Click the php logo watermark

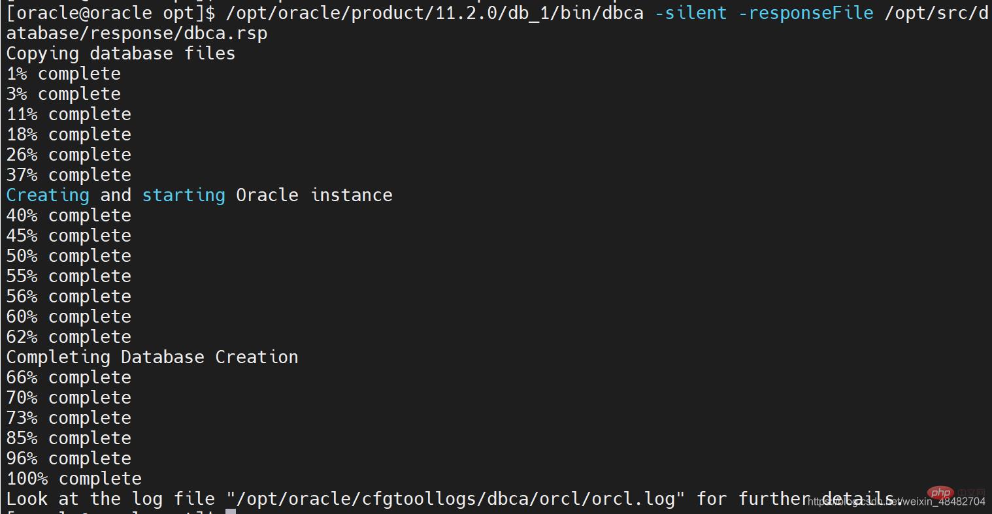[940, 492]
